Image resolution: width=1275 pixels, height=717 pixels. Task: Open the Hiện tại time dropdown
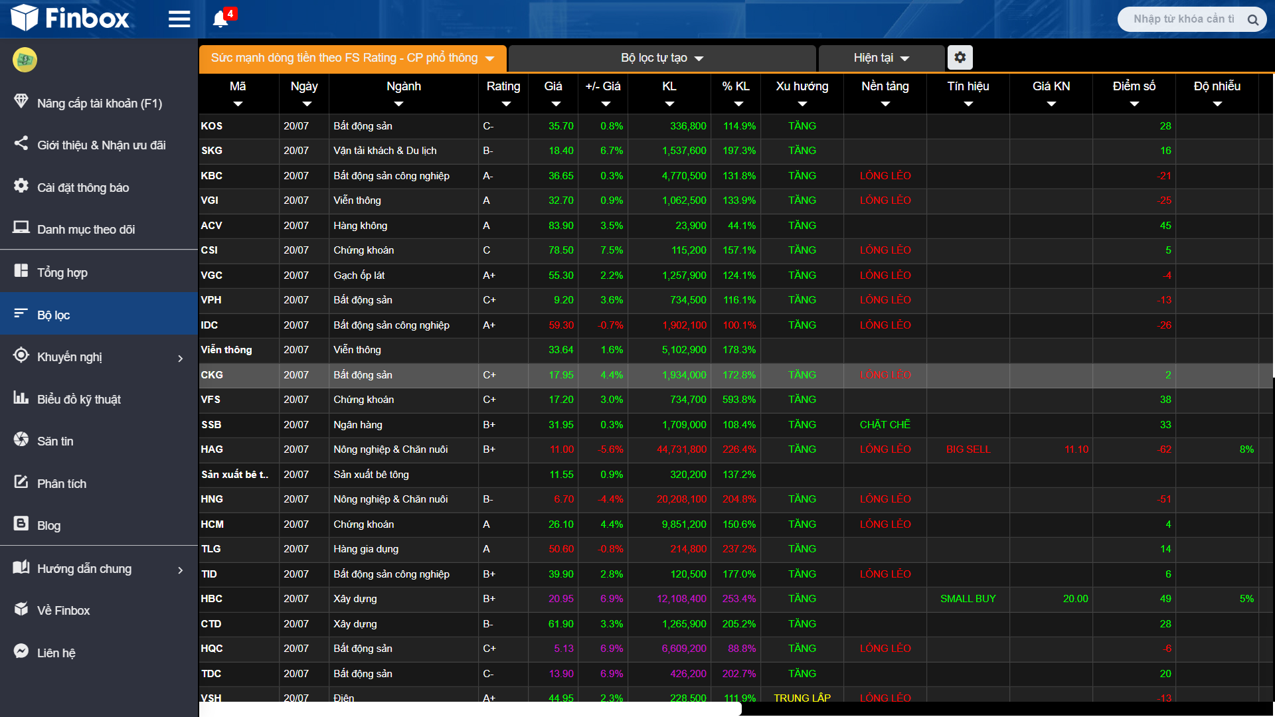881,58
